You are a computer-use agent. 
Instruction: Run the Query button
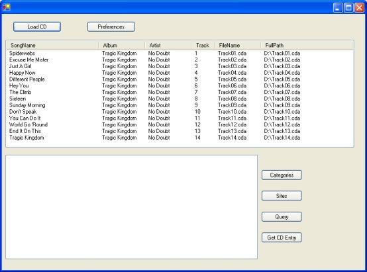pos(282,217)
